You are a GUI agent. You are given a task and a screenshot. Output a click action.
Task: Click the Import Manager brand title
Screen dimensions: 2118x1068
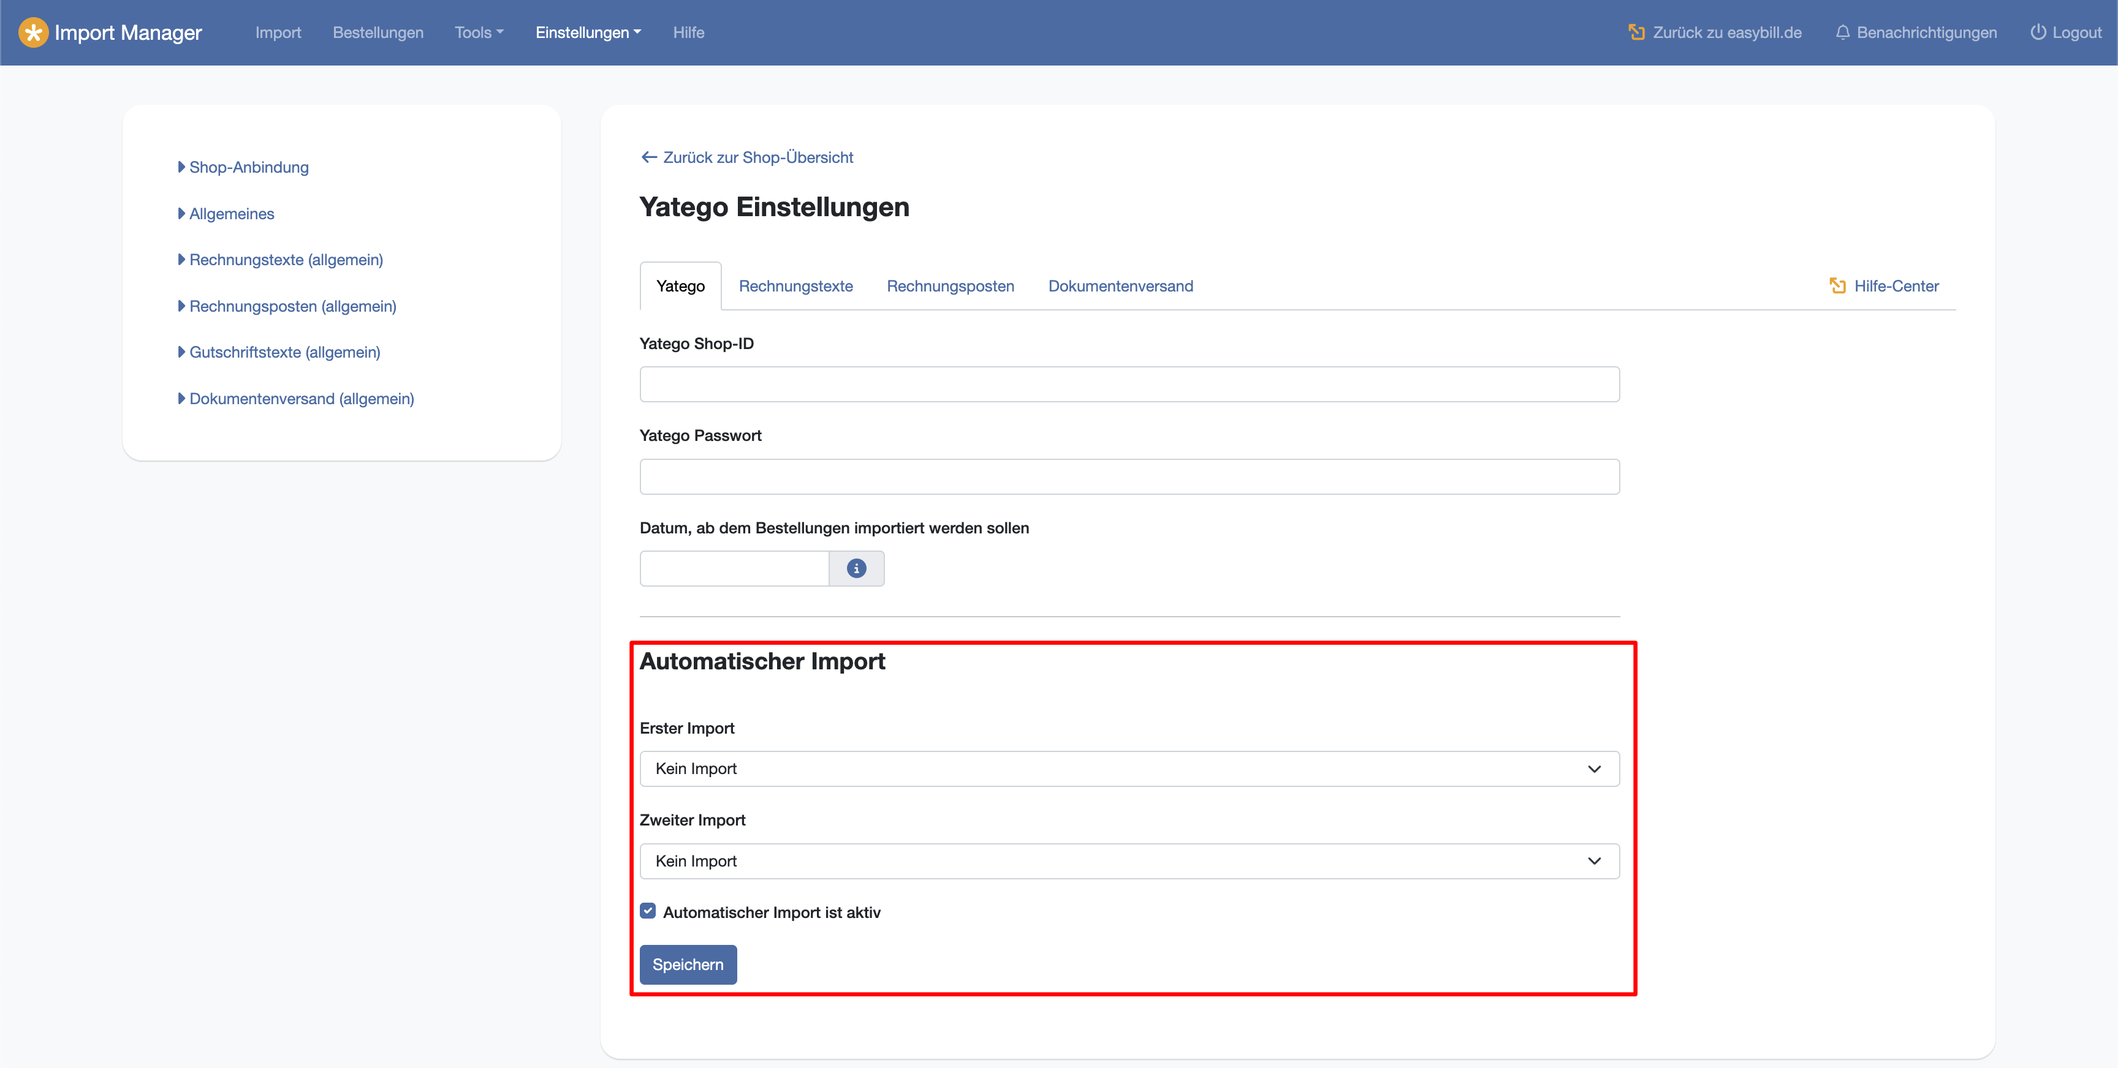point(128,33)
